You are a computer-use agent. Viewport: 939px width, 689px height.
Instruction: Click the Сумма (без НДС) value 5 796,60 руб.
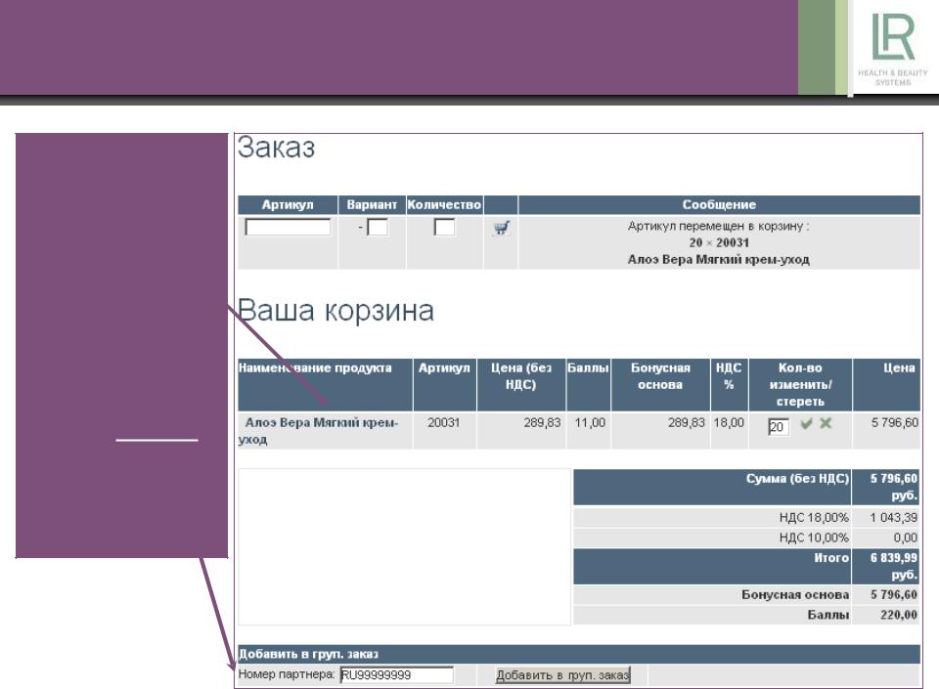pos(893,487)
